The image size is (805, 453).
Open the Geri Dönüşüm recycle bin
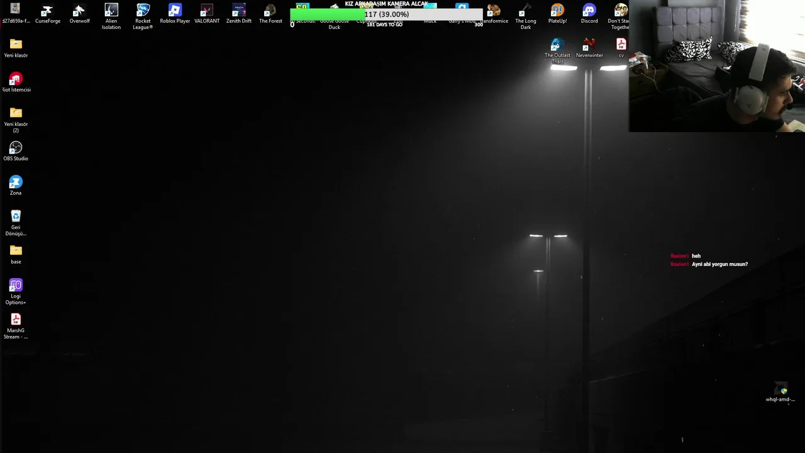pos(16,223)
